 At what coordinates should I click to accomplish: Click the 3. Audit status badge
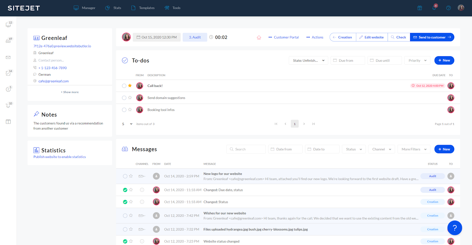pos(195,37)
